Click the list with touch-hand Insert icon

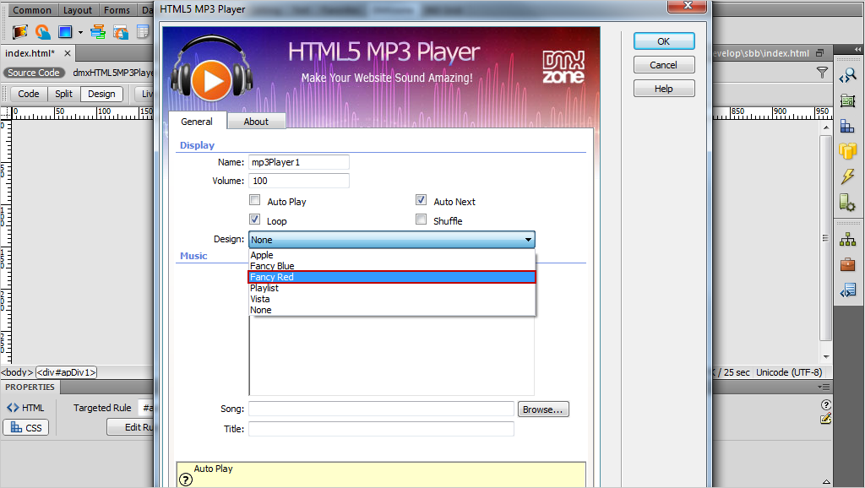[121, 32]
